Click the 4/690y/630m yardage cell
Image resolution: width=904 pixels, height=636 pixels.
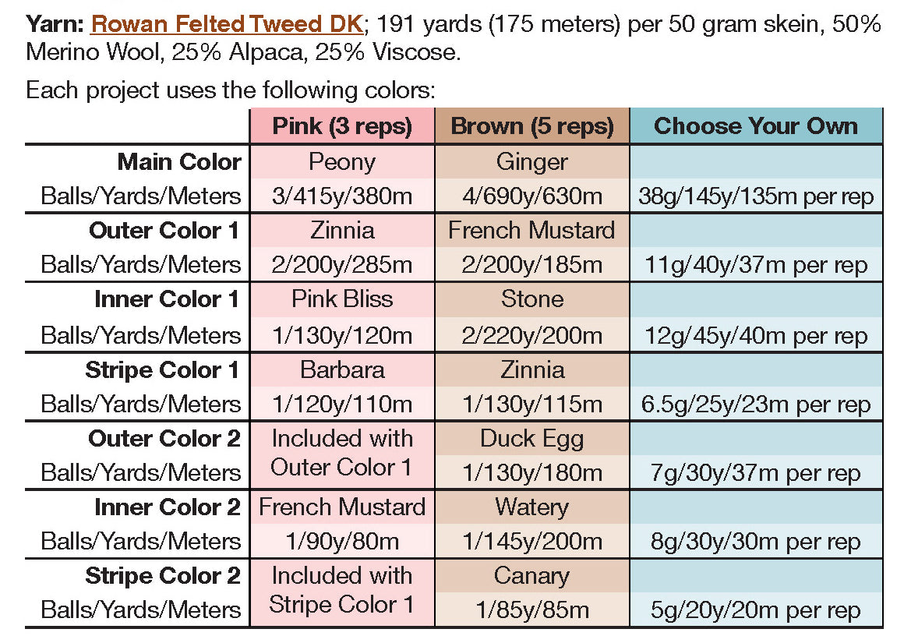532,196
